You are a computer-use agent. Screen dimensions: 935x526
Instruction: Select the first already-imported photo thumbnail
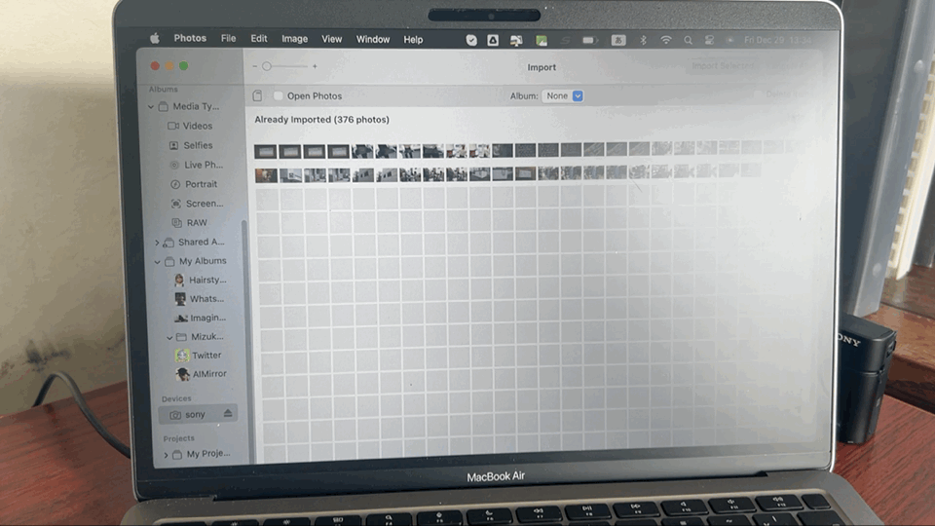(x=266, y=151)
